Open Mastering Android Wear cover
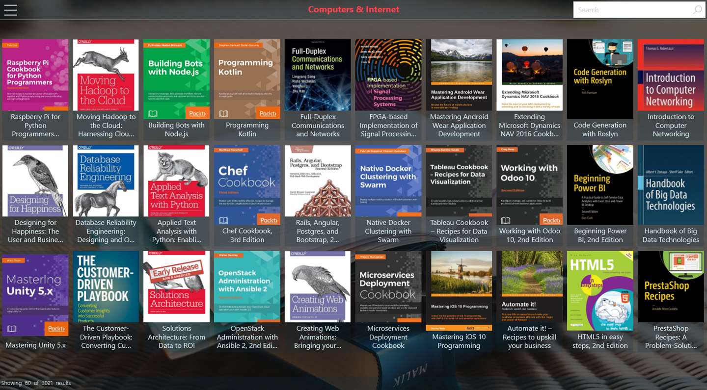 click(x=459, y=75)
